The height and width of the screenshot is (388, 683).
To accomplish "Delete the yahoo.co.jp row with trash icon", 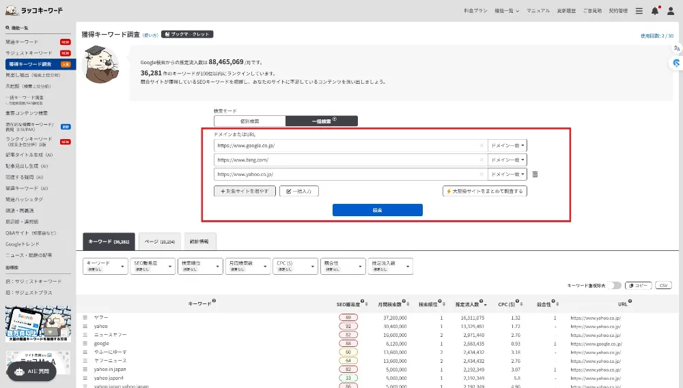I will tap(535, 174).
